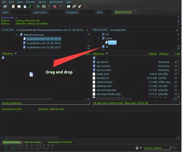The width and height of the screenshot is (182, 152).
Task: Open the File menu
Action: point(4,2)
